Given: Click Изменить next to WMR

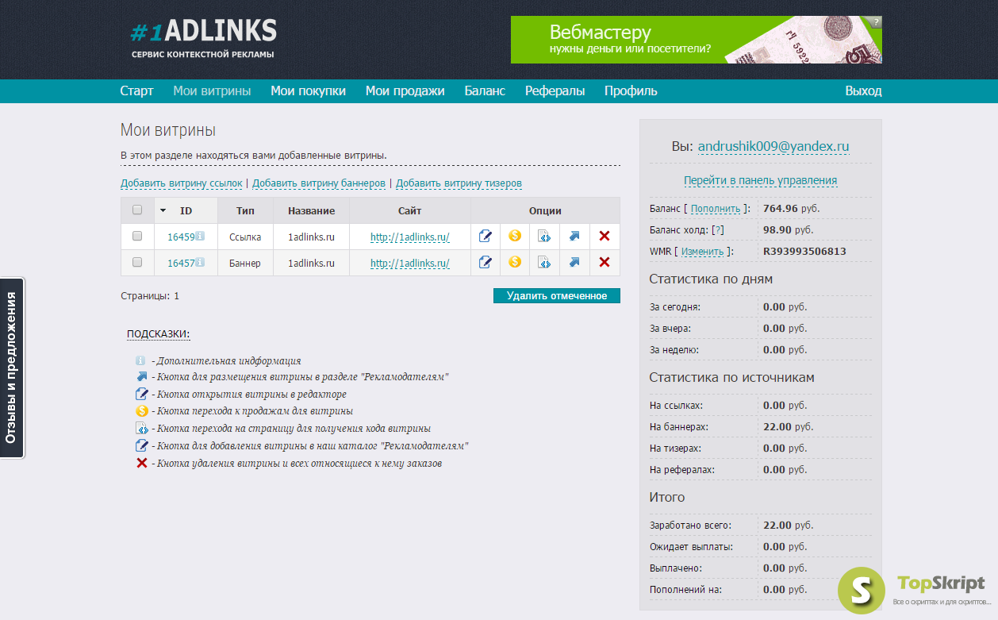Looking at the screenshot, I should point(702,252).
